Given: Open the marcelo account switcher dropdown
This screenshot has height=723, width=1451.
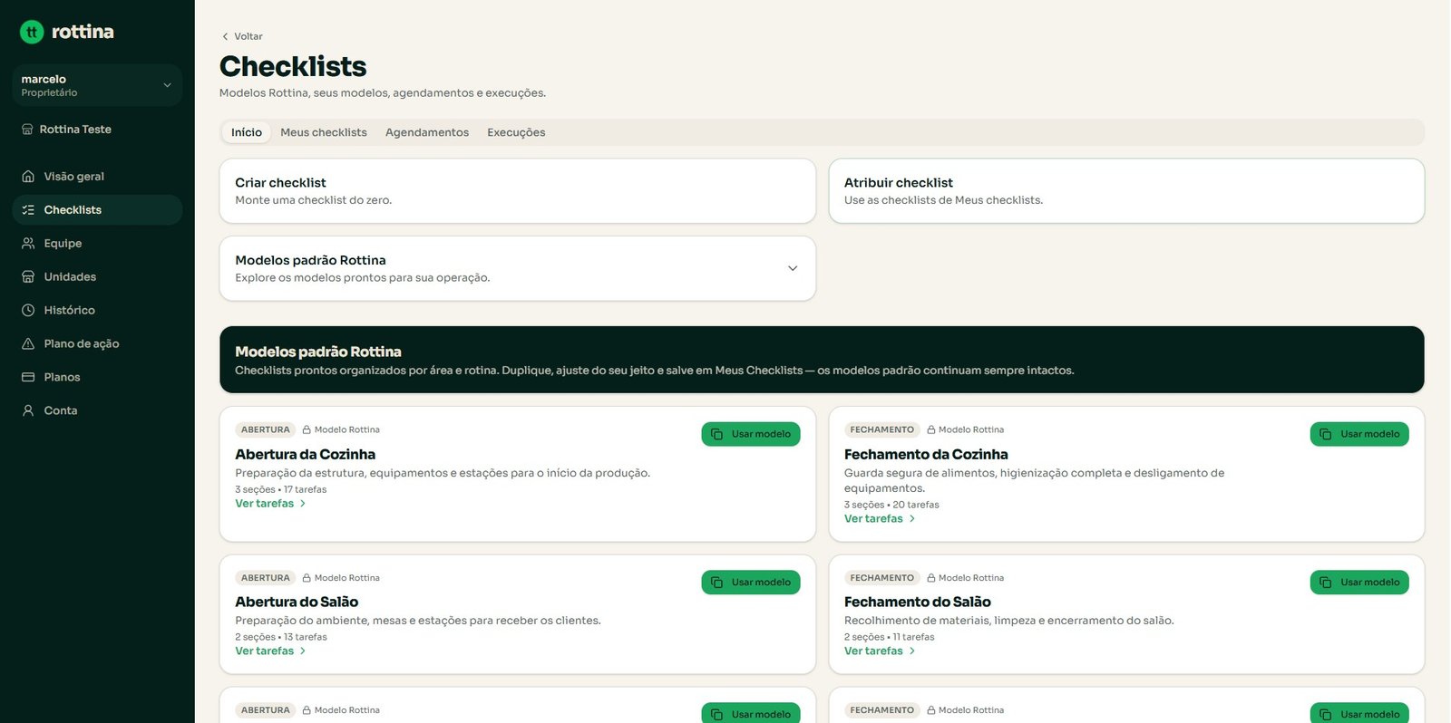Looking at the screenshot, I should click(97, 85).
